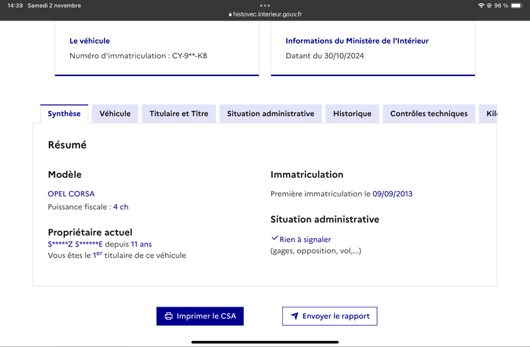This screenshot has height=347, width=530.
Task: Click the Propriétaire actuel heading
Action: click(90, 233)
